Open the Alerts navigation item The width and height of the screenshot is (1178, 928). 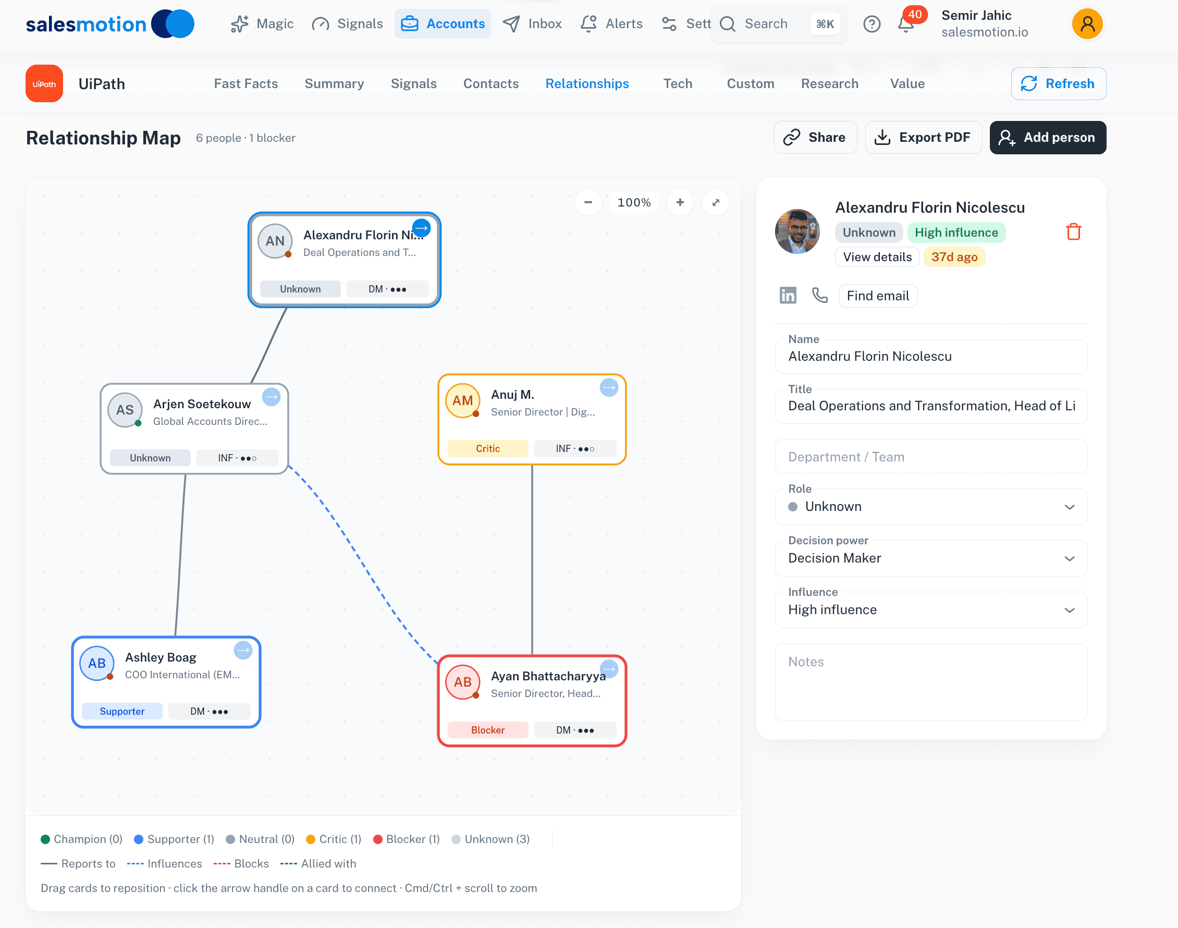point(611,24)
